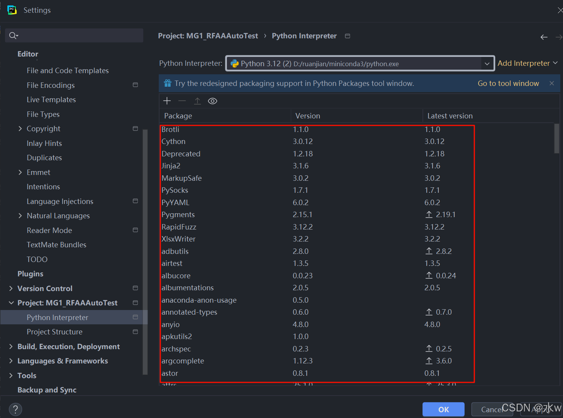This screenshot has width=563, height=418.
Task: Click the help question mark button
Action: click(x=15, y=409)
